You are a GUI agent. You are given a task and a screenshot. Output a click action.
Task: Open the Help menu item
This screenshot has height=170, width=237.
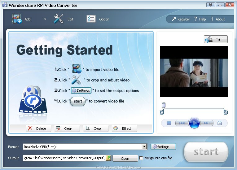tap(200, 19)
